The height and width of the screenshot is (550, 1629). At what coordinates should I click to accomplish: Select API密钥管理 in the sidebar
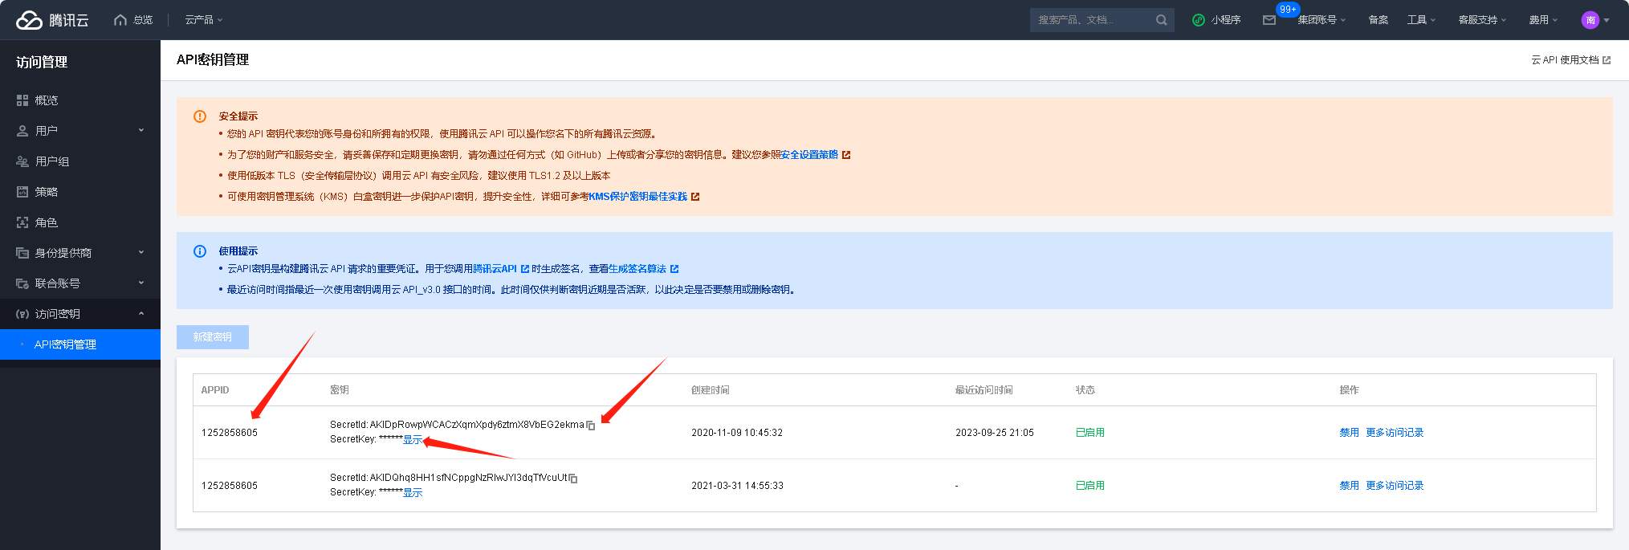(80, 344)
